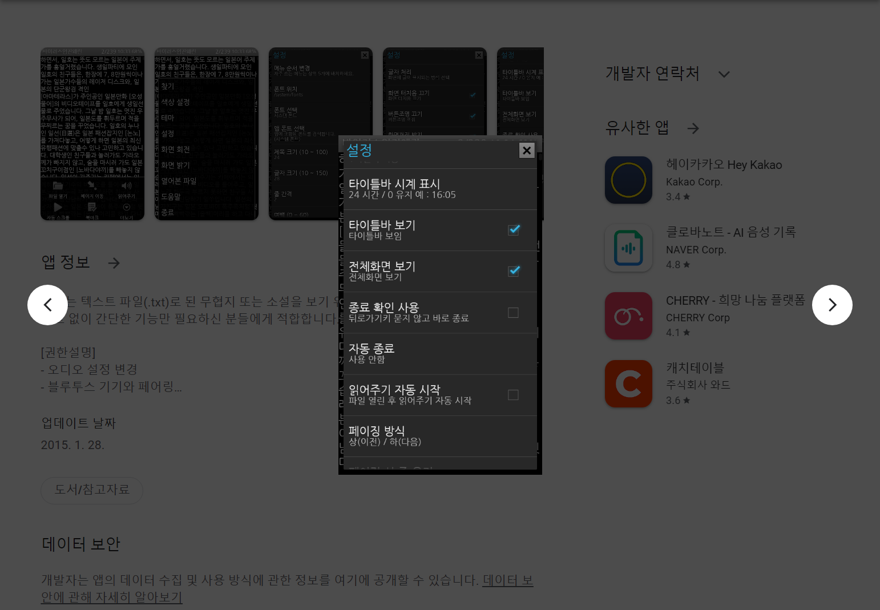The image size is (880, 610).
Task: Close the 설정 dialog with the X icon
Action: (x=527, y=150)
